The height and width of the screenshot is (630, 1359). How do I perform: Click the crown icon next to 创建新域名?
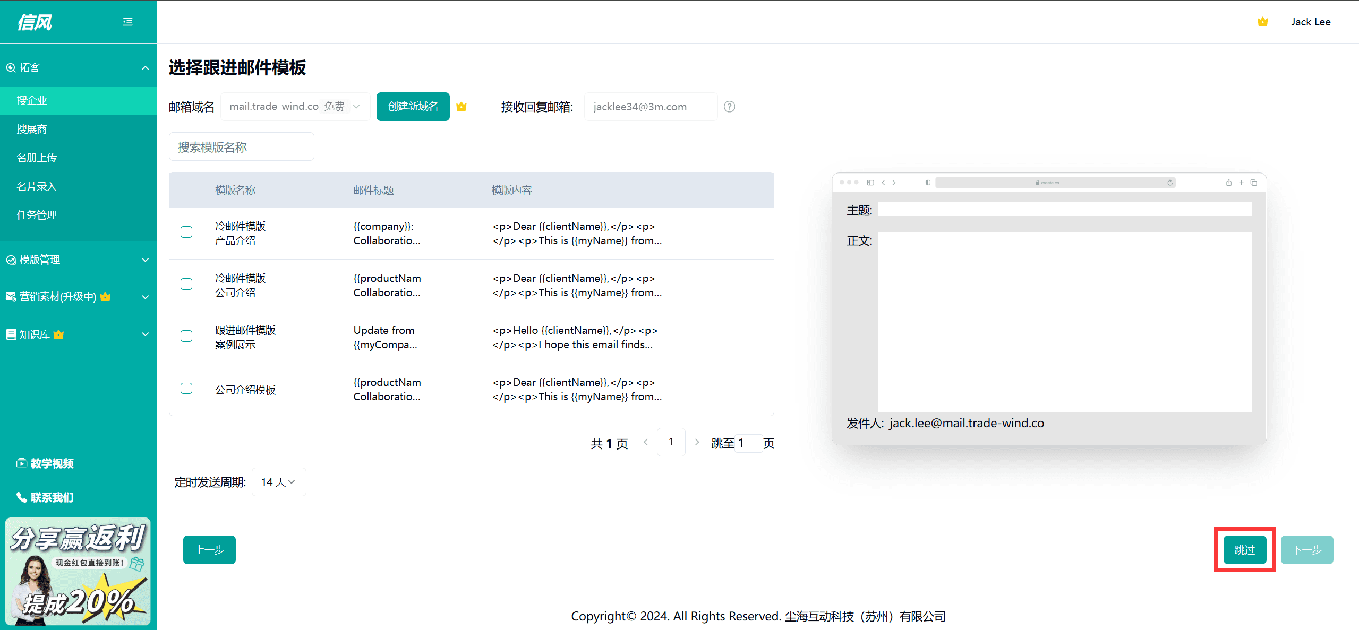[x=461, y=107]
